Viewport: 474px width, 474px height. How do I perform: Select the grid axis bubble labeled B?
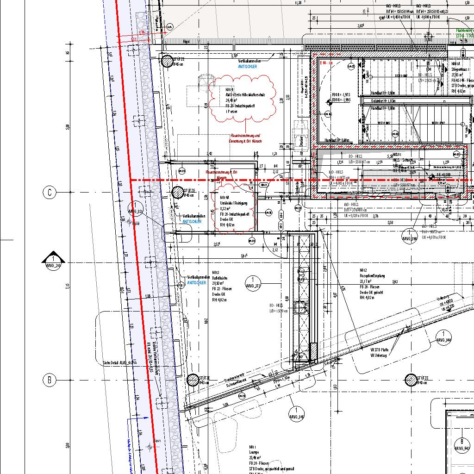(x=49, y=380)
